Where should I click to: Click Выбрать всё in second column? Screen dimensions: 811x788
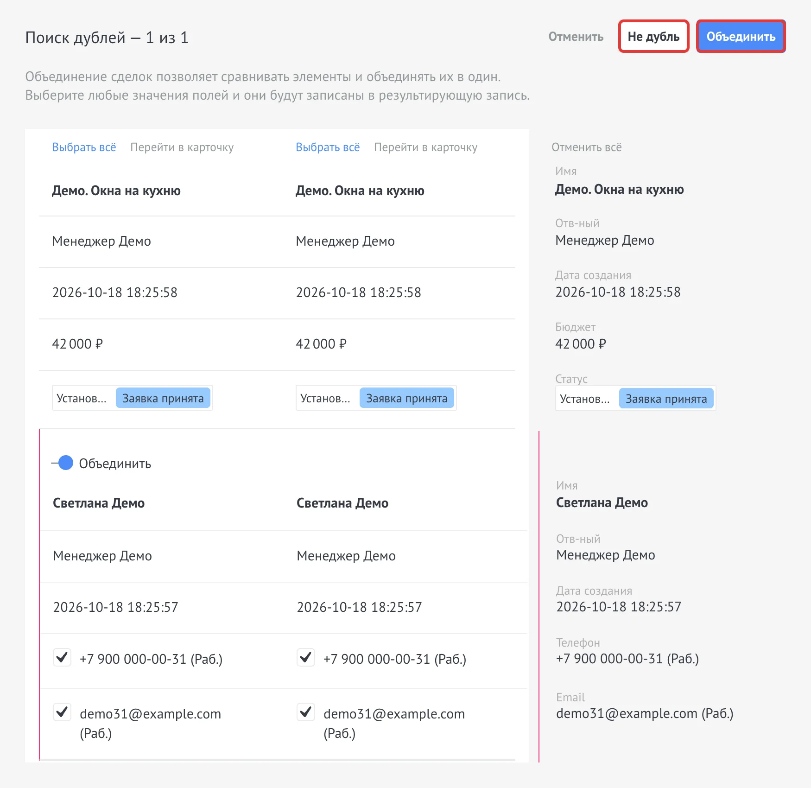pyautogui.click(x=328, y=147)
